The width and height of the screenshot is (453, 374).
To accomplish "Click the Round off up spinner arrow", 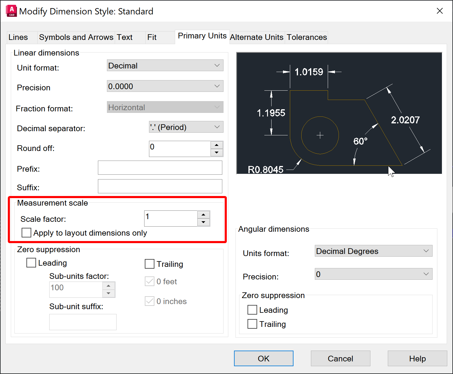I will click(x=217, y=145).
